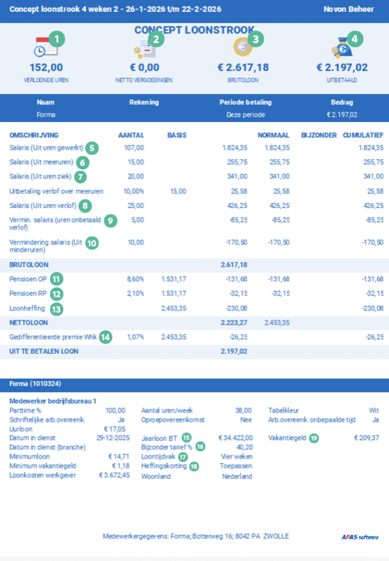Click the Novon Beheer company name
This screenshot has height=561, width=389.
pos(349,9)
